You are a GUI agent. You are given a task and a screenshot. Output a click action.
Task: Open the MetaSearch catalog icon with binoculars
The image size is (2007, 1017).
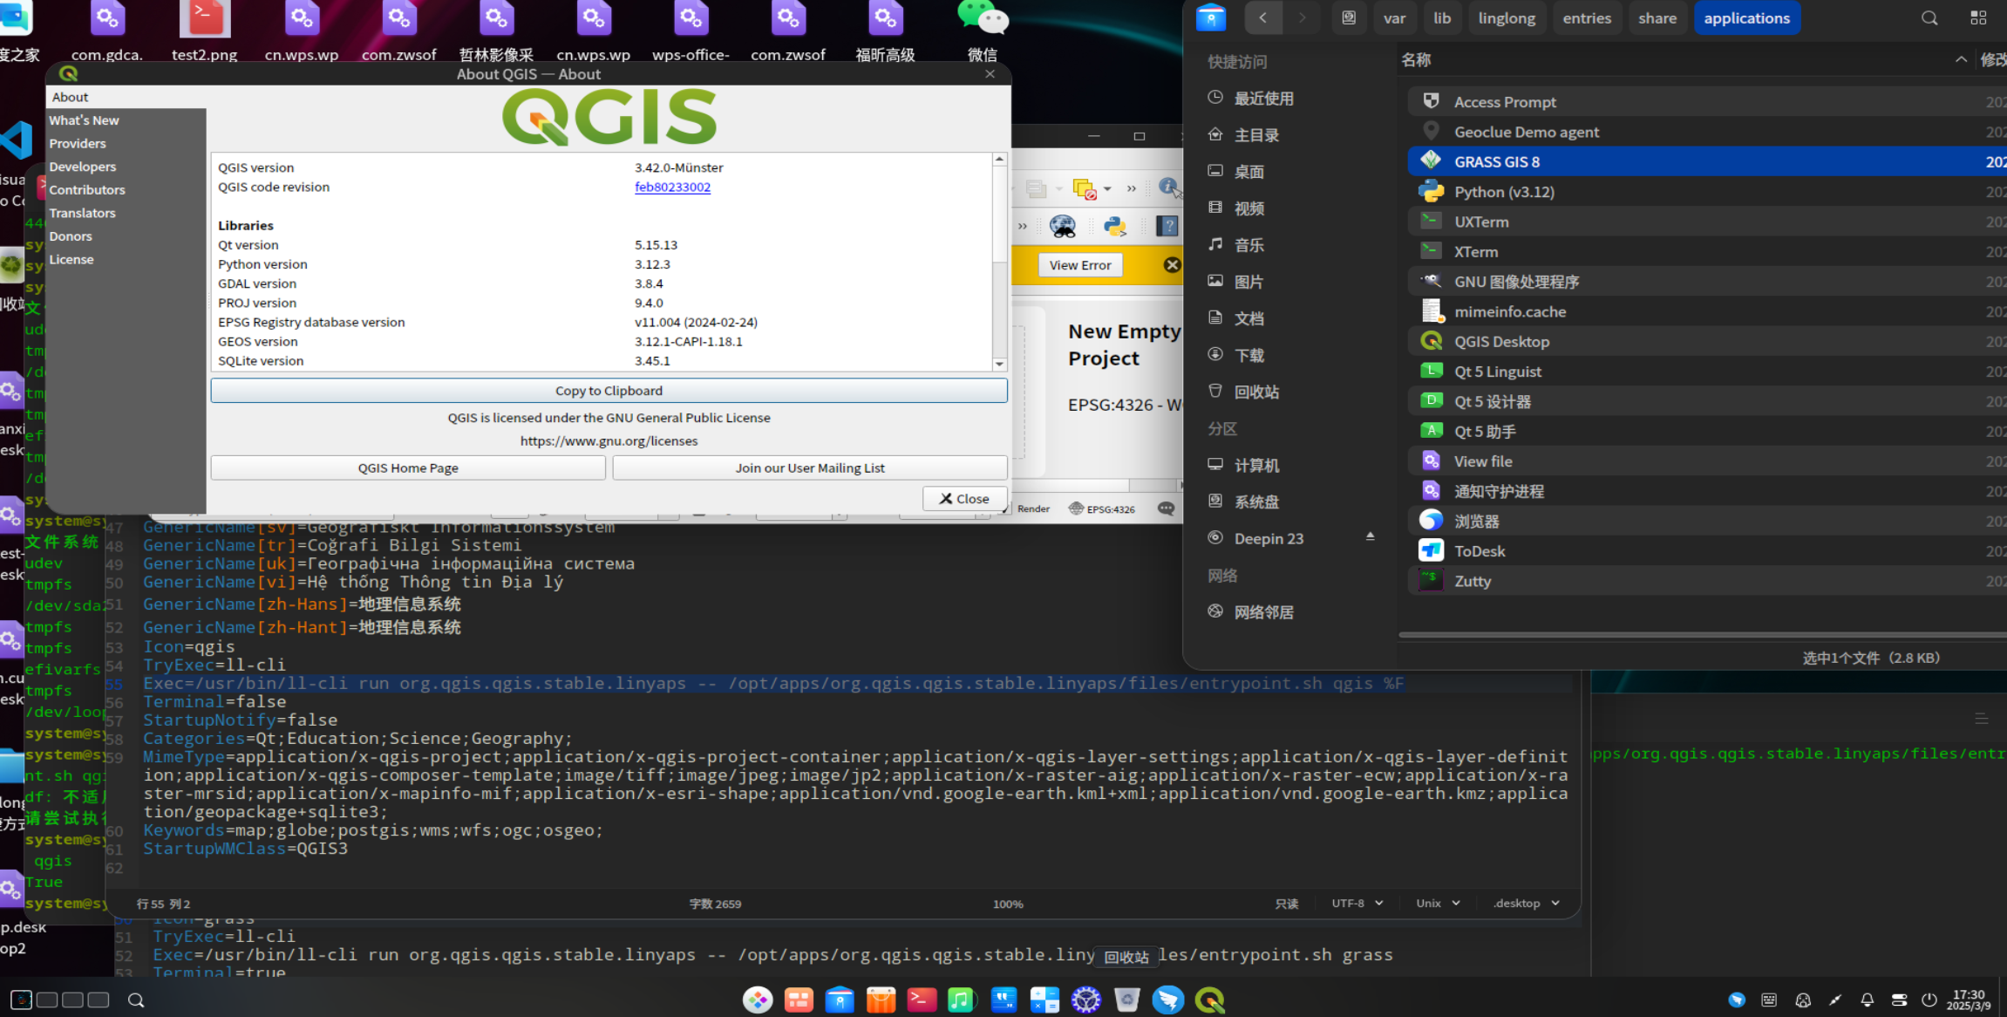pyautogui.click(x=1063, y=226)
